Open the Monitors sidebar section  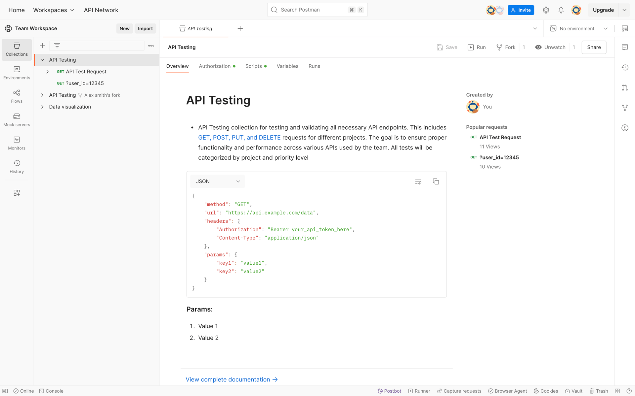(x=17, y=143)
